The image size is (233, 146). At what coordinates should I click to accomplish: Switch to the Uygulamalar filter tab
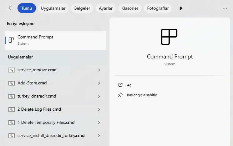point(53,8)
